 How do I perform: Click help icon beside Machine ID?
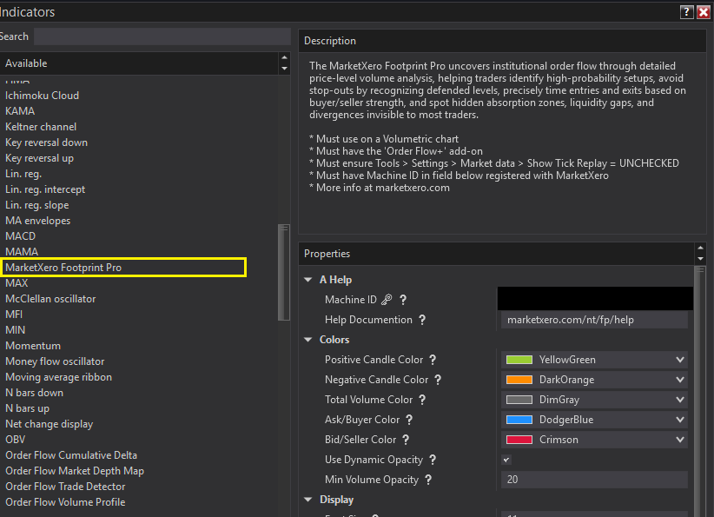(403, 300)
